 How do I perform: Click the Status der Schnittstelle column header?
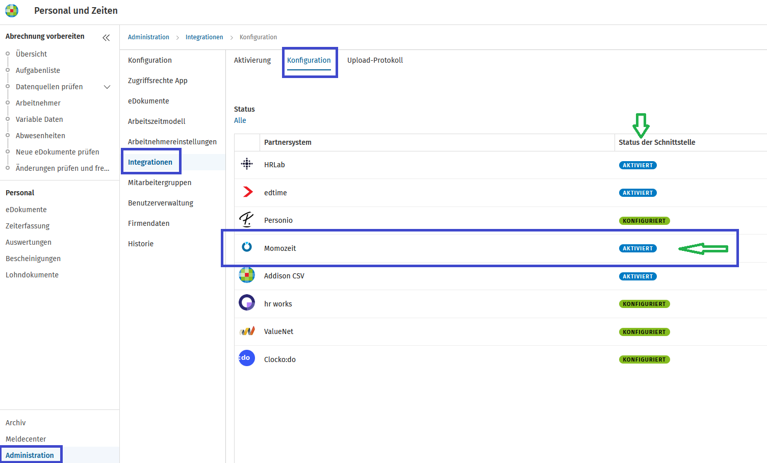point(657,142)
